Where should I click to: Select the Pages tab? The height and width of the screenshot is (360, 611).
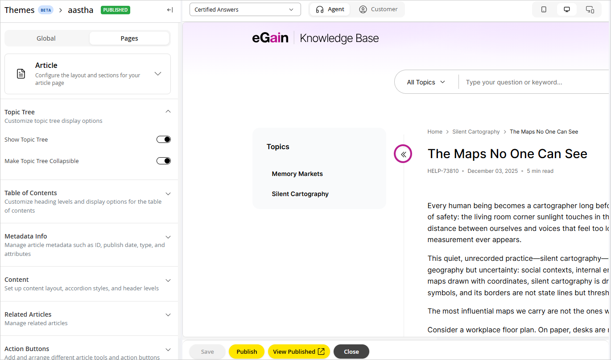[129, 38]
